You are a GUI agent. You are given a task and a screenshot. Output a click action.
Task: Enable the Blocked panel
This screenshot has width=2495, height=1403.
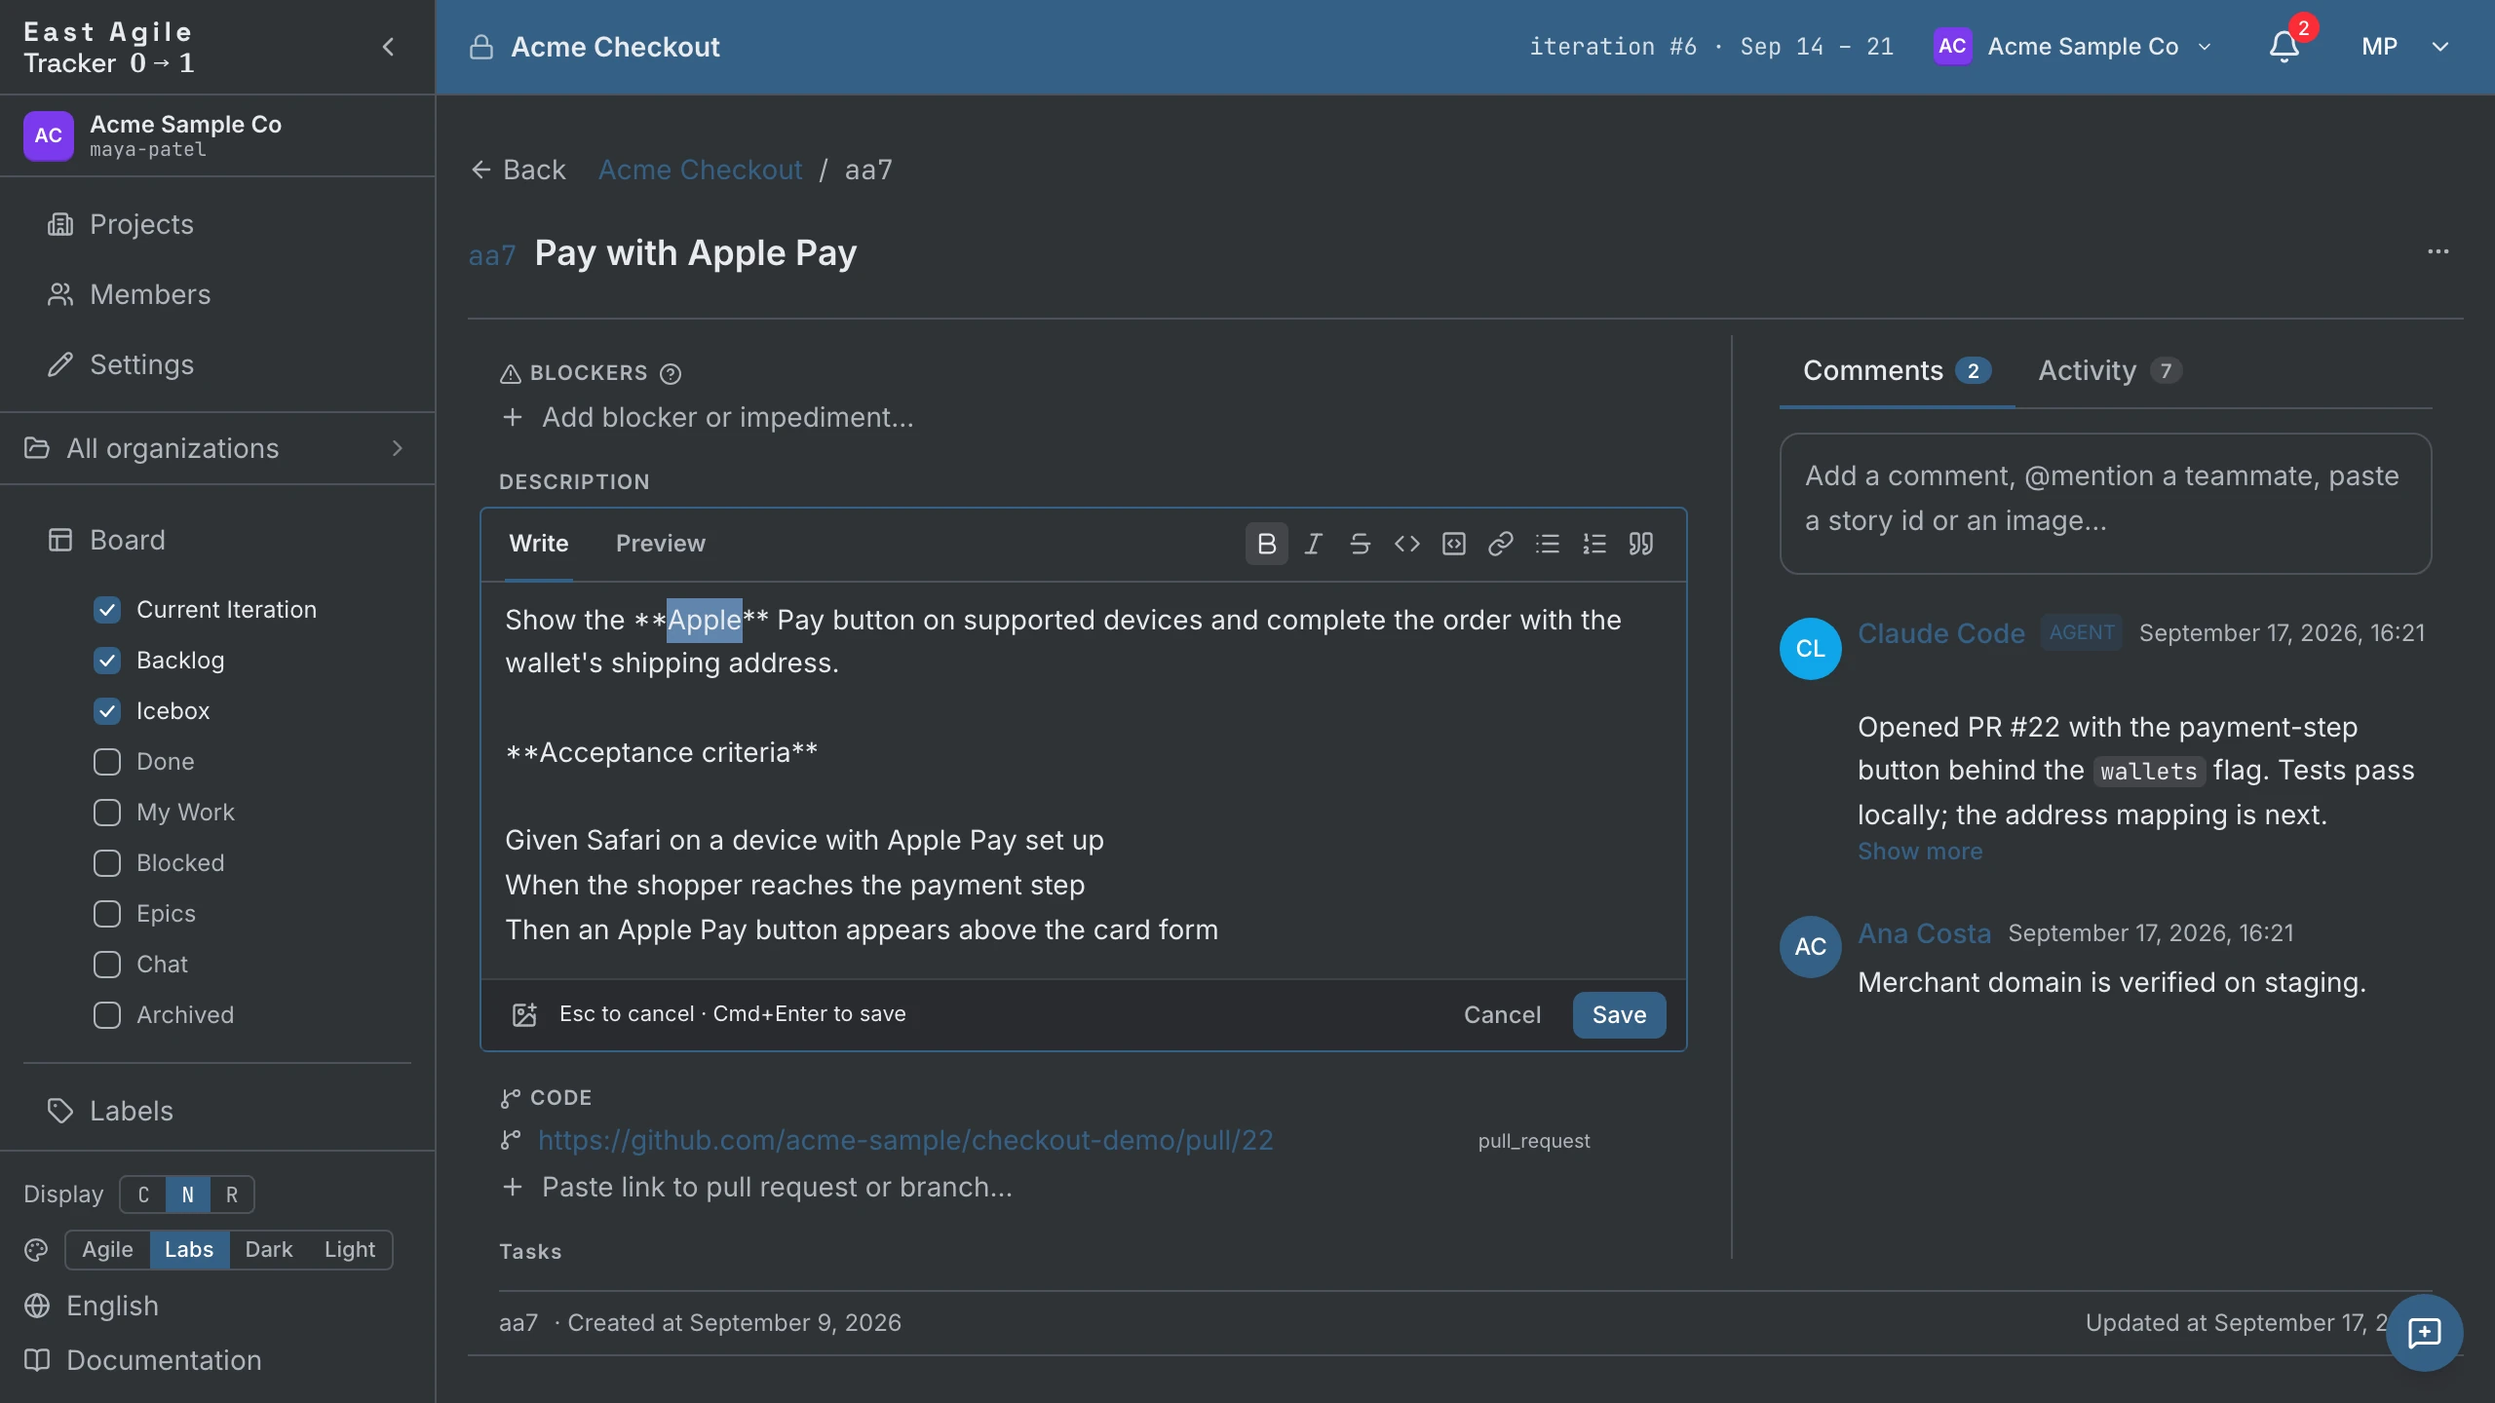[107, 863]
